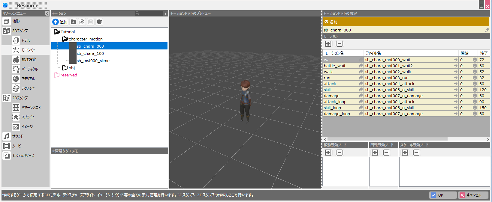The height and width of the screenshot is (202, 492).
Task: Open the サウンド sound menu item
Action: (x=17, y=136)
